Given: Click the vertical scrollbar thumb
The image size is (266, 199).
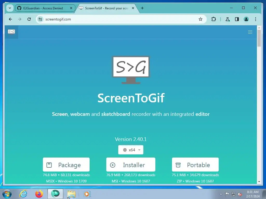Looking at the screenshot, I should pyautogui.click(x=259, y=38).
